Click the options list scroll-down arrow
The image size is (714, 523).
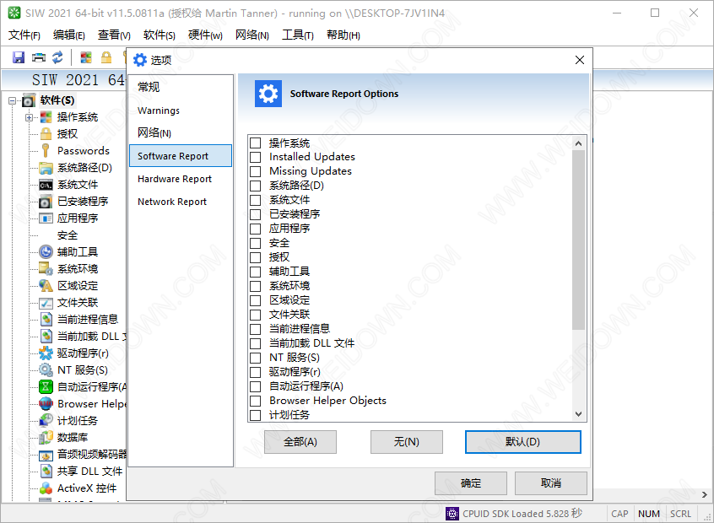click(x=578, y=413)
